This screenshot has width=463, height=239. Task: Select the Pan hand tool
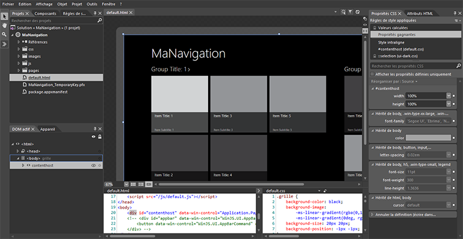coord(4,25)
